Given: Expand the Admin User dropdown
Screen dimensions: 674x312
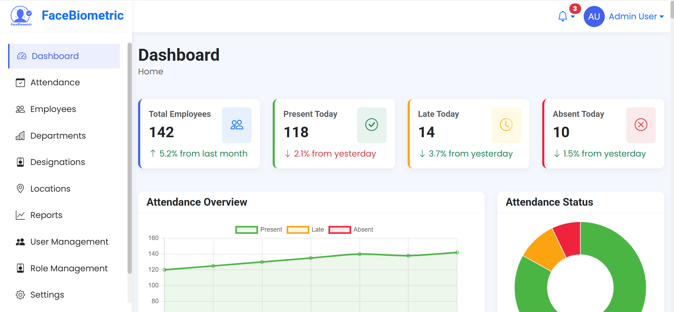Looking at the screenshot, I should tap(636, 16).
